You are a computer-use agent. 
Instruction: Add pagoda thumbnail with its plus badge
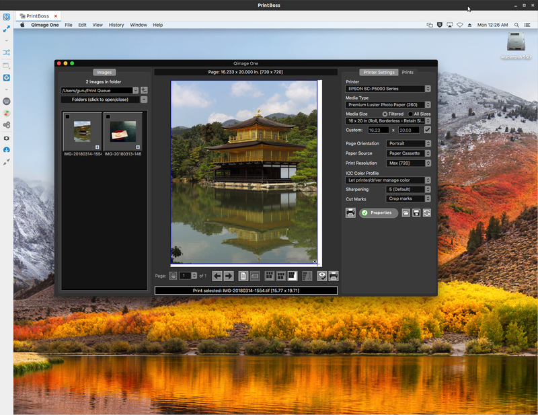97,147
